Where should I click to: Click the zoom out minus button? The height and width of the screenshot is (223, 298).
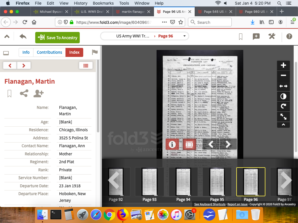(x=283, y=75)
